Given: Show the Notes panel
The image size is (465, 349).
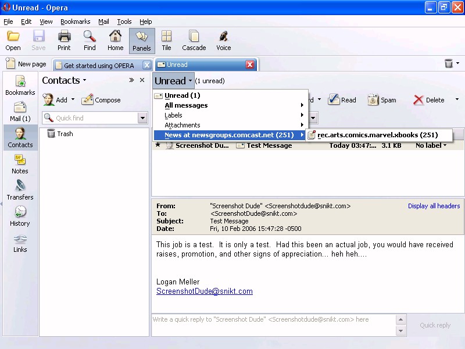Looking at the screenshot, I should pyautogui.click(x=20, y=164).
